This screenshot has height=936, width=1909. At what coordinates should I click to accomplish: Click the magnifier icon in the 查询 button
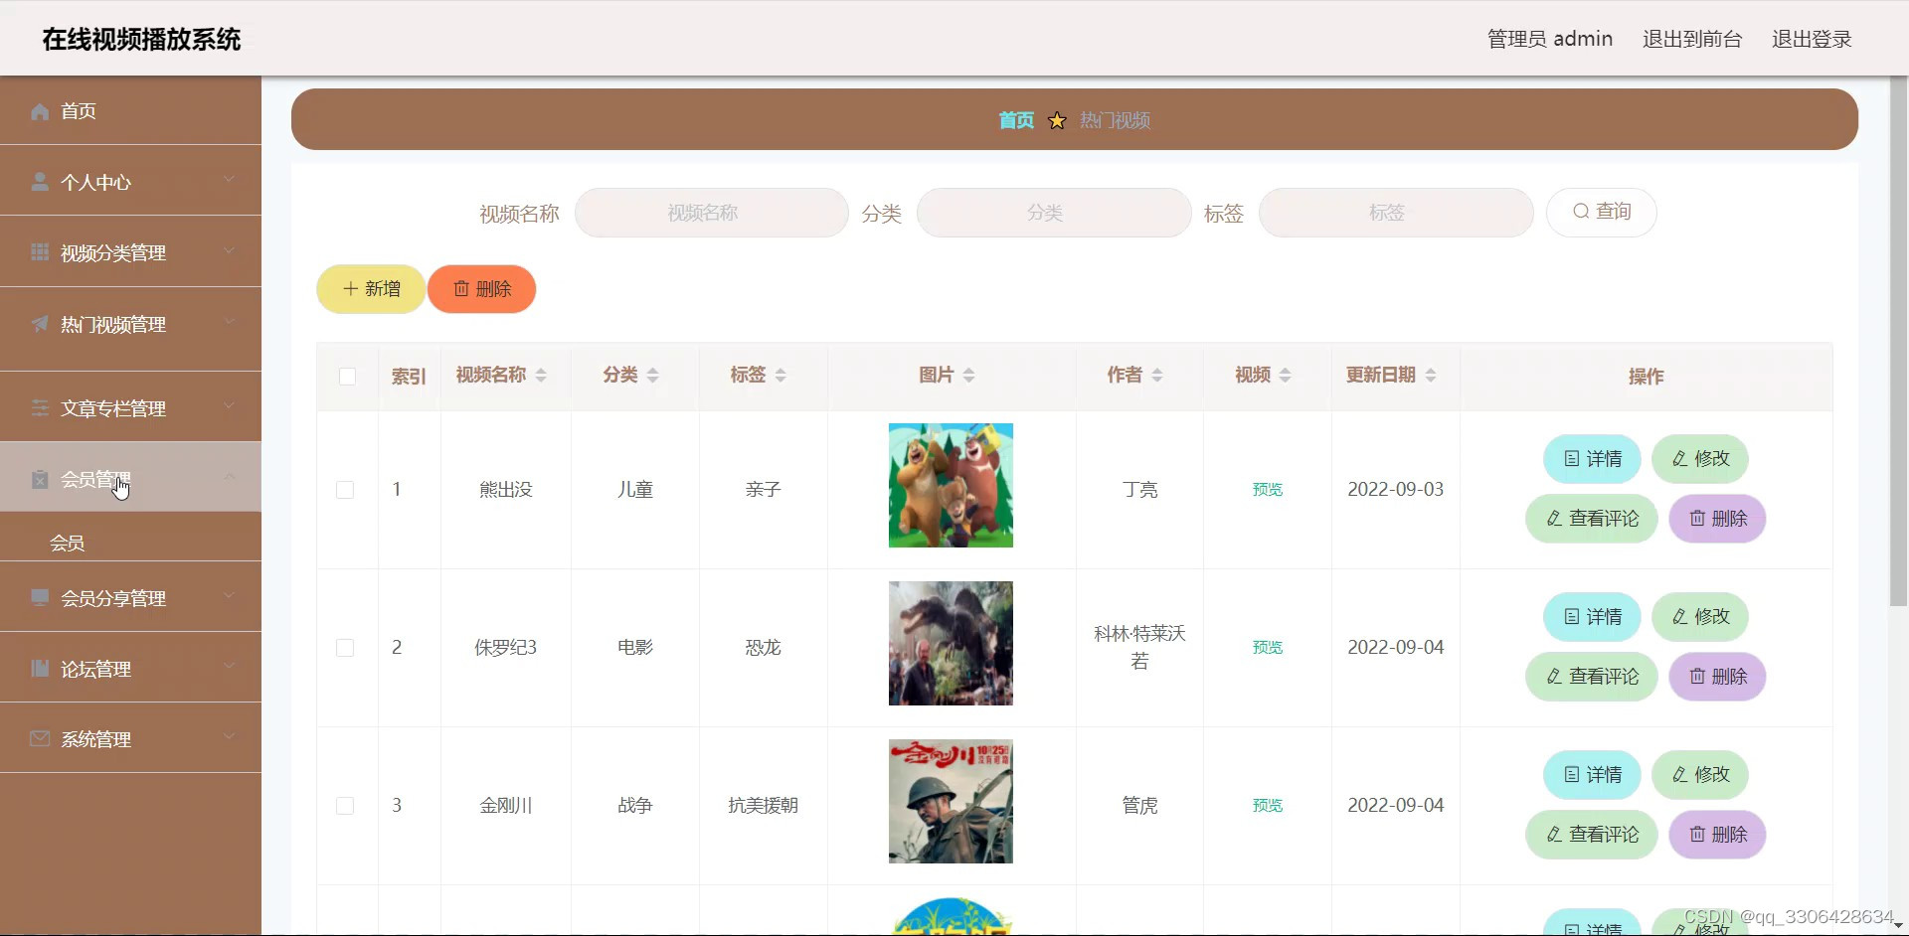(x=1581, y=212)
